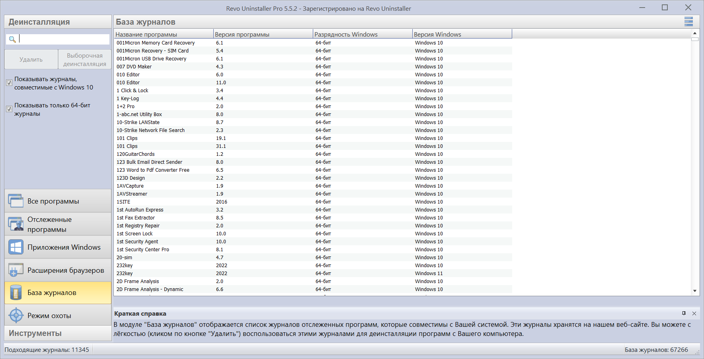Select 1AVCapture row
The image size is (704, 359).
coord(313,186)
